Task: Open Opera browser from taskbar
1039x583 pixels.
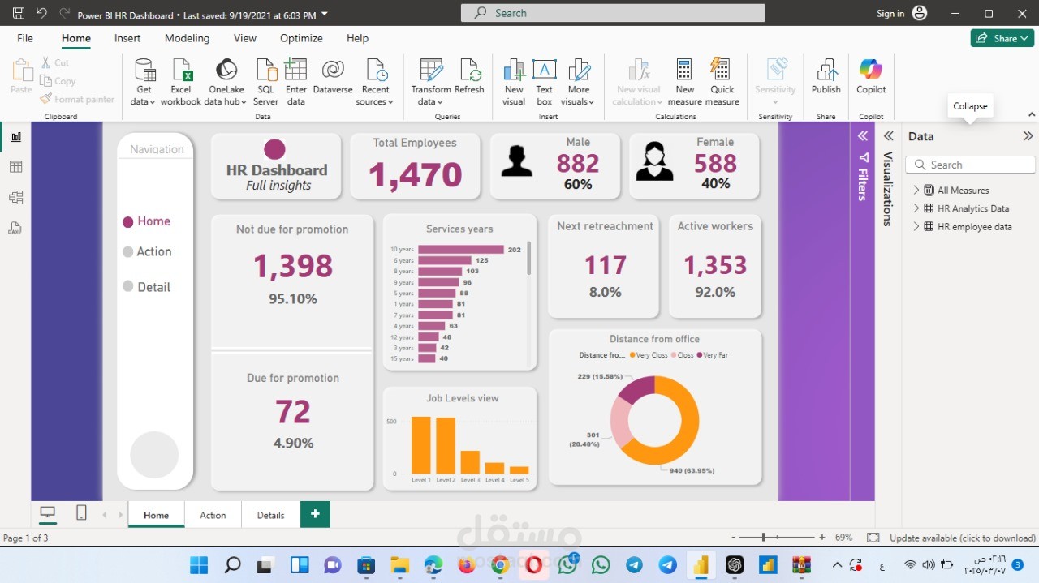Action: click(533, 565)
